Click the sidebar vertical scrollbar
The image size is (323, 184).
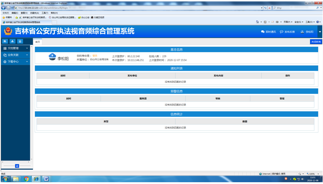[32, 103]
